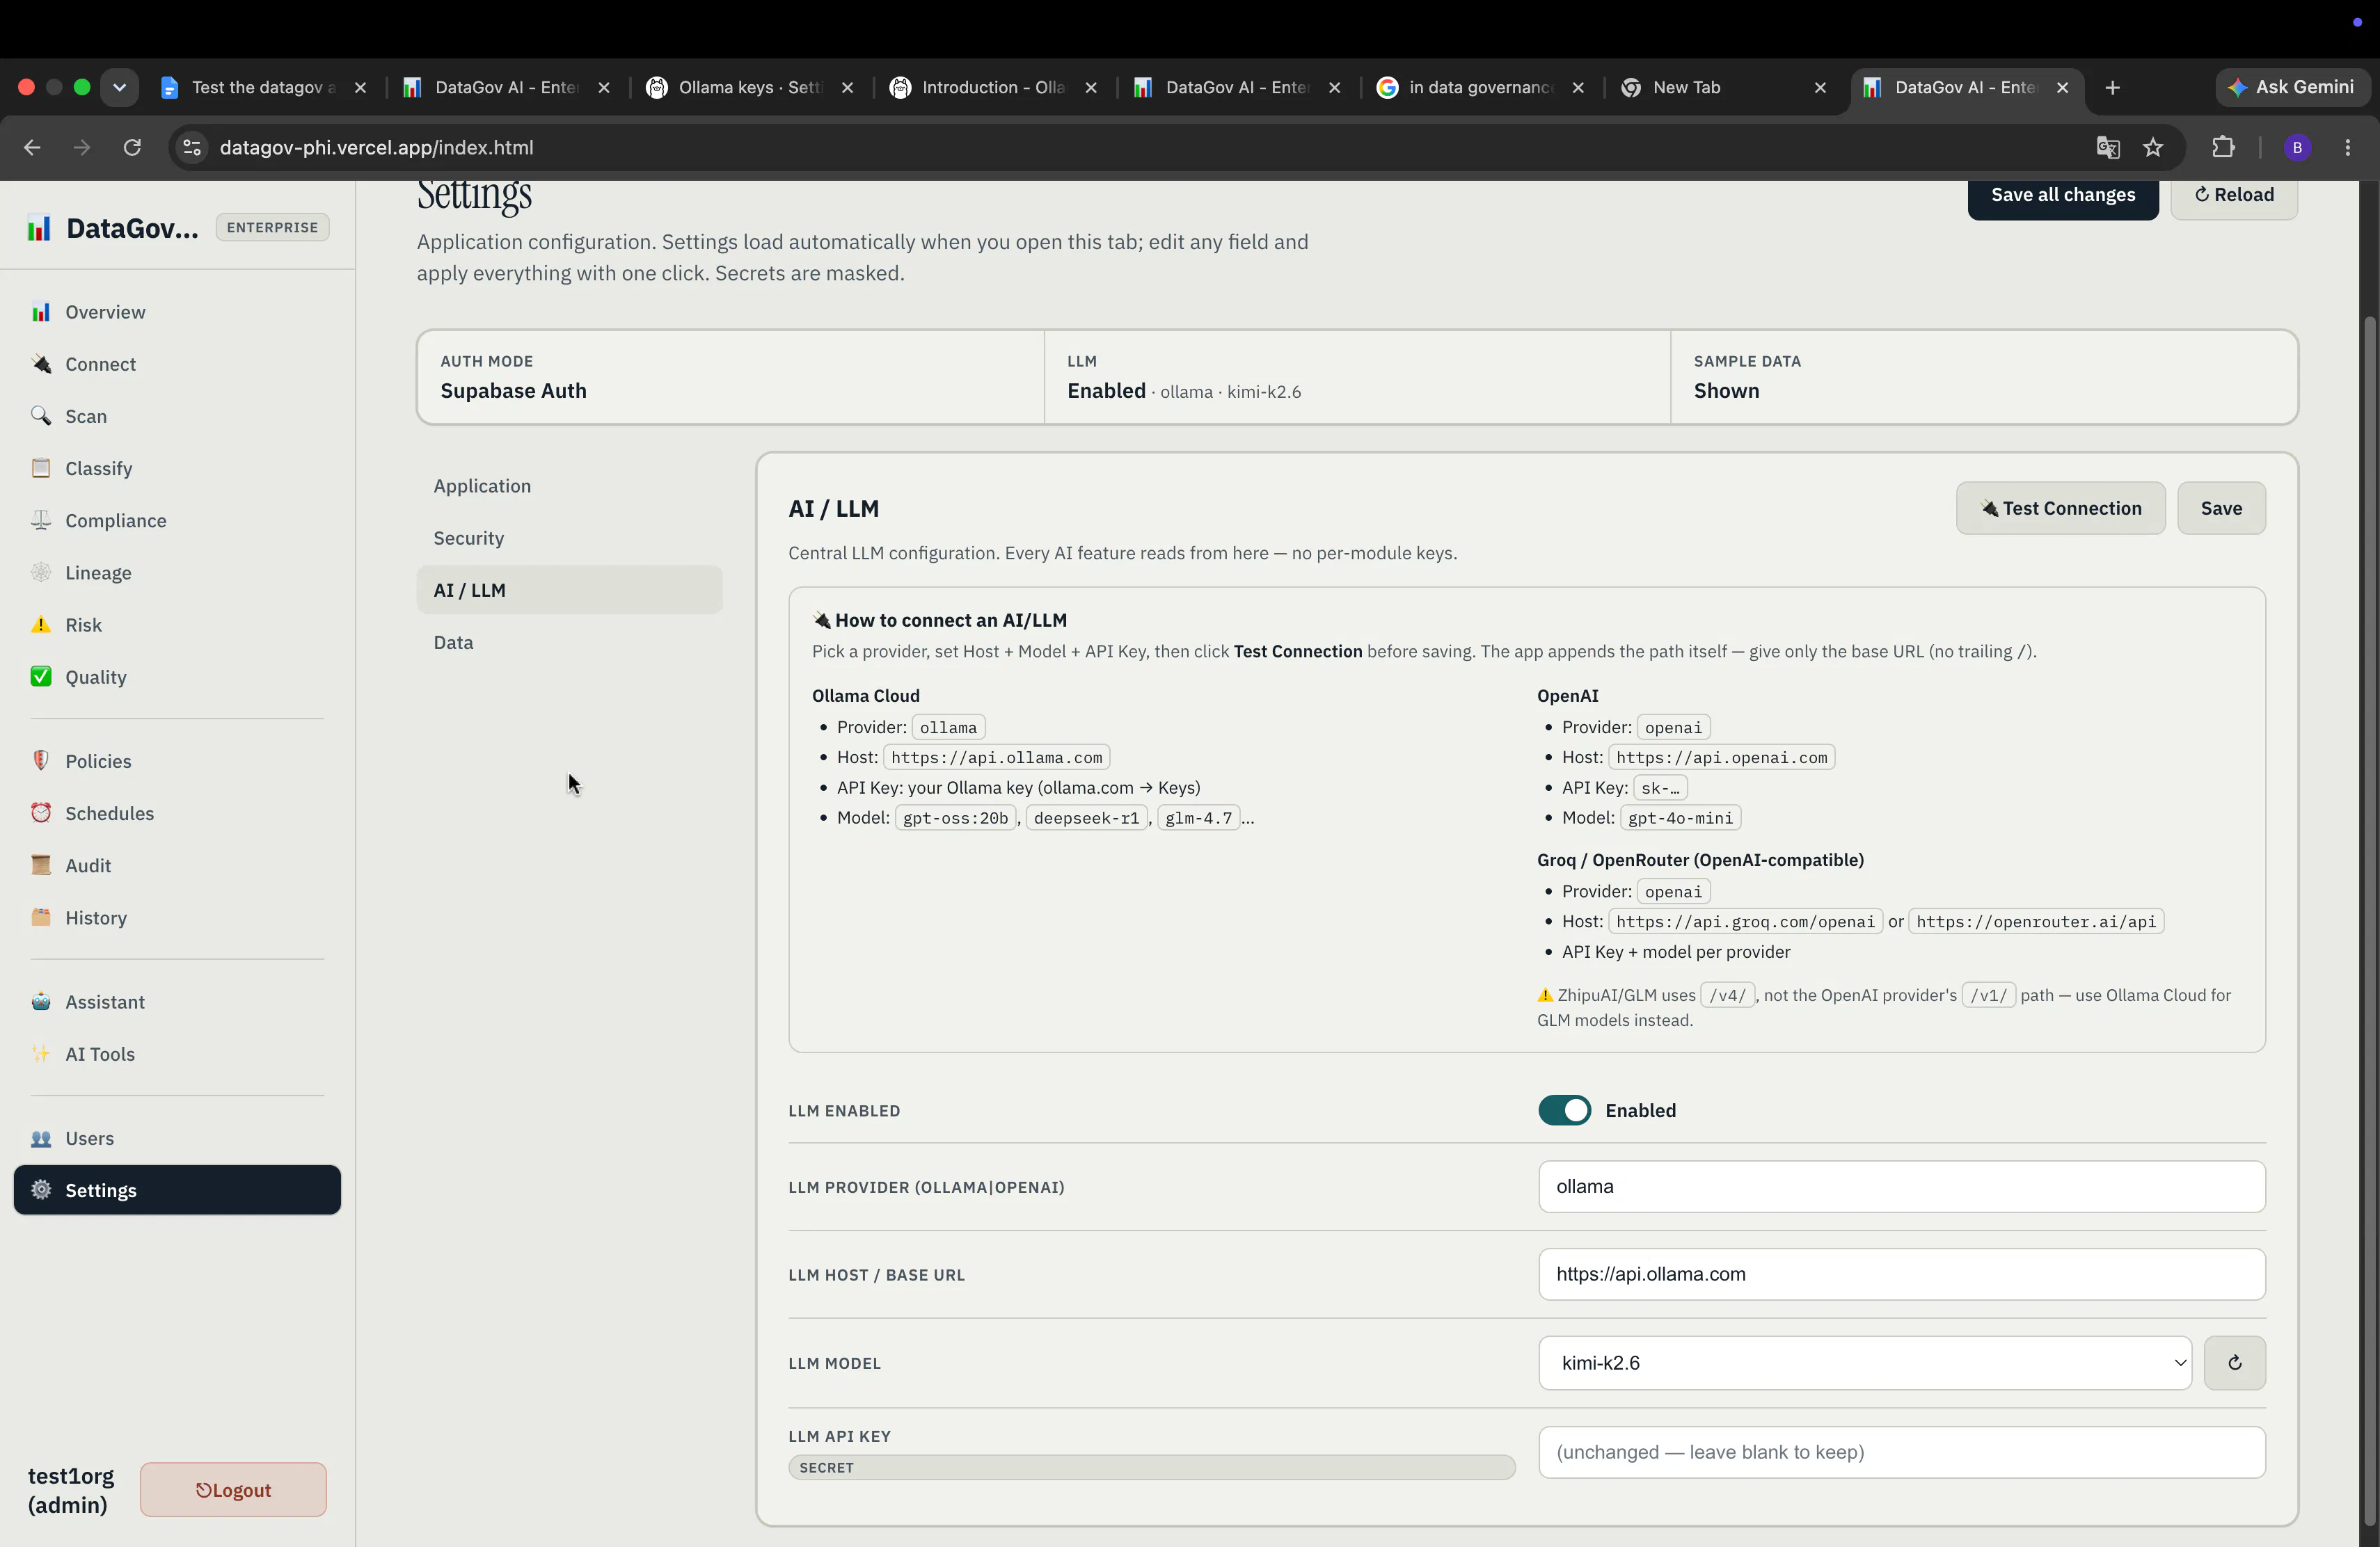Viewport: 2380px width, 1547px height.
Task: Click Test Connection
Action: 2060,508
